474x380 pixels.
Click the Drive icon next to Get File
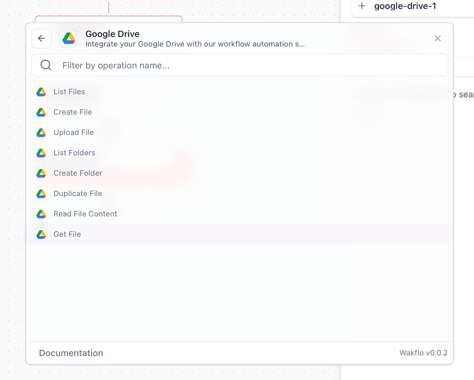(x=41, y=234)
